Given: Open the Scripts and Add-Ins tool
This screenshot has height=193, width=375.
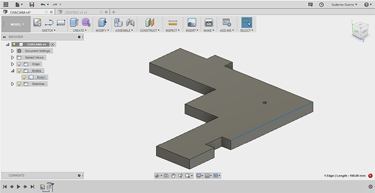Looking at the screenshot, I should pos(227,23).
